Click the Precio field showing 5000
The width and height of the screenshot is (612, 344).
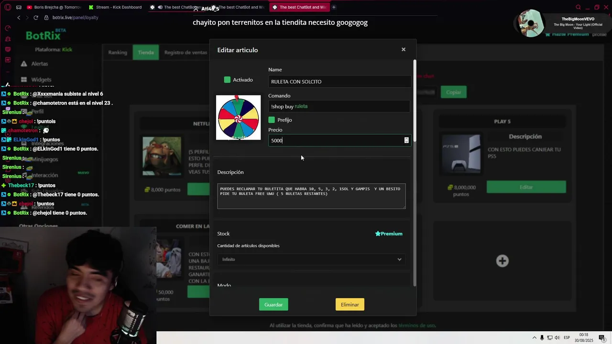point(339,140)
